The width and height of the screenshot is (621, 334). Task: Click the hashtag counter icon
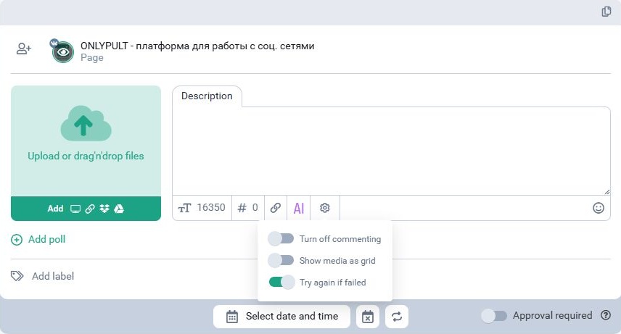[242, 208]
